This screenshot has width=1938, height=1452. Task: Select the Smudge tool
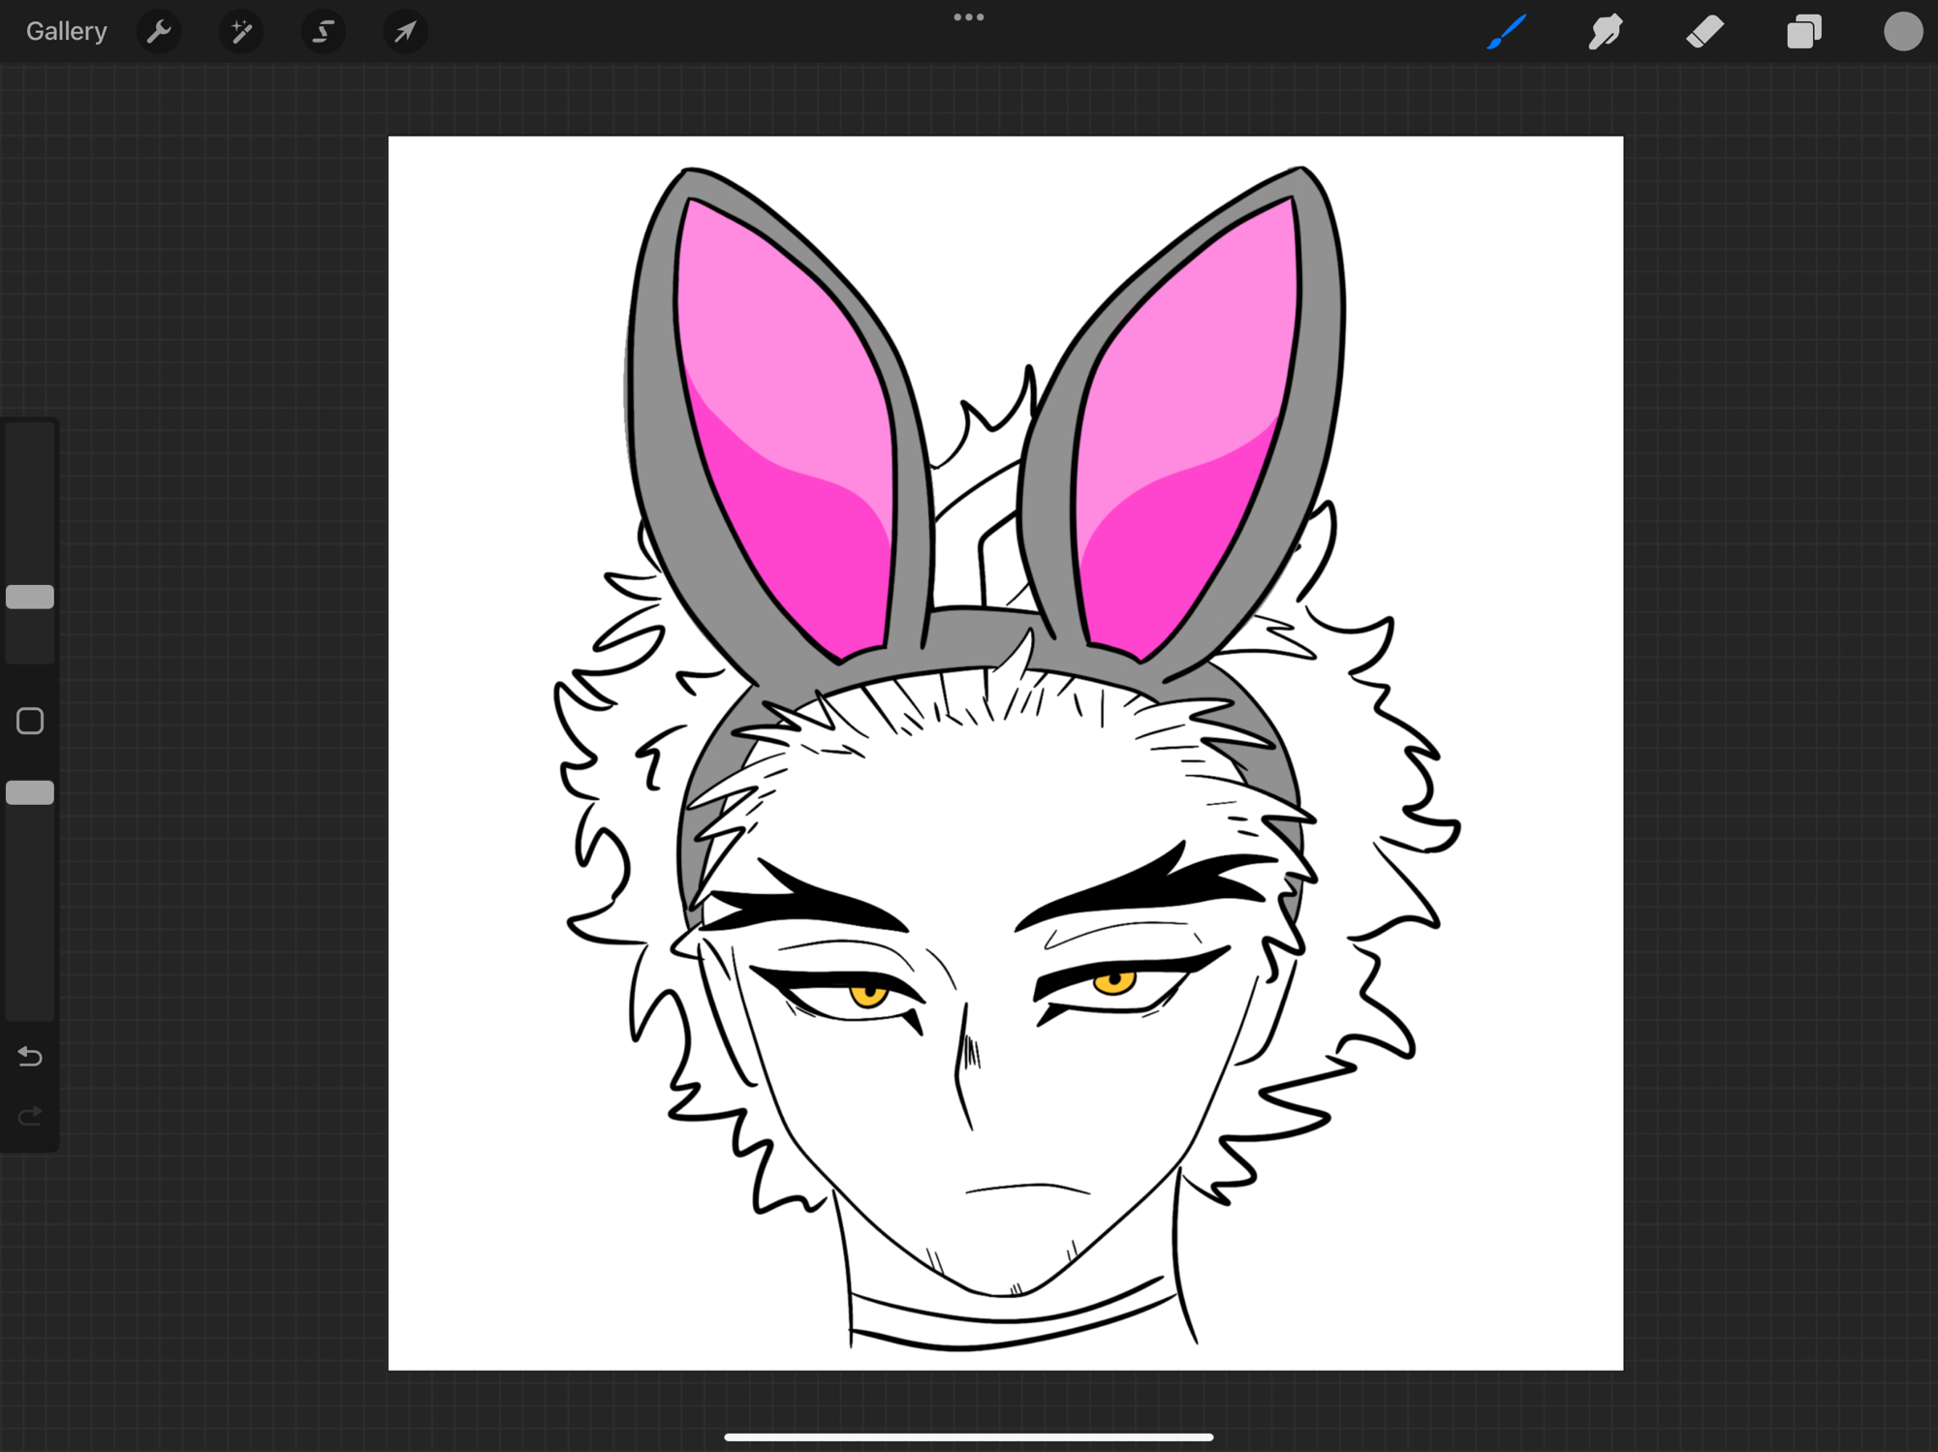(1606, 32)
